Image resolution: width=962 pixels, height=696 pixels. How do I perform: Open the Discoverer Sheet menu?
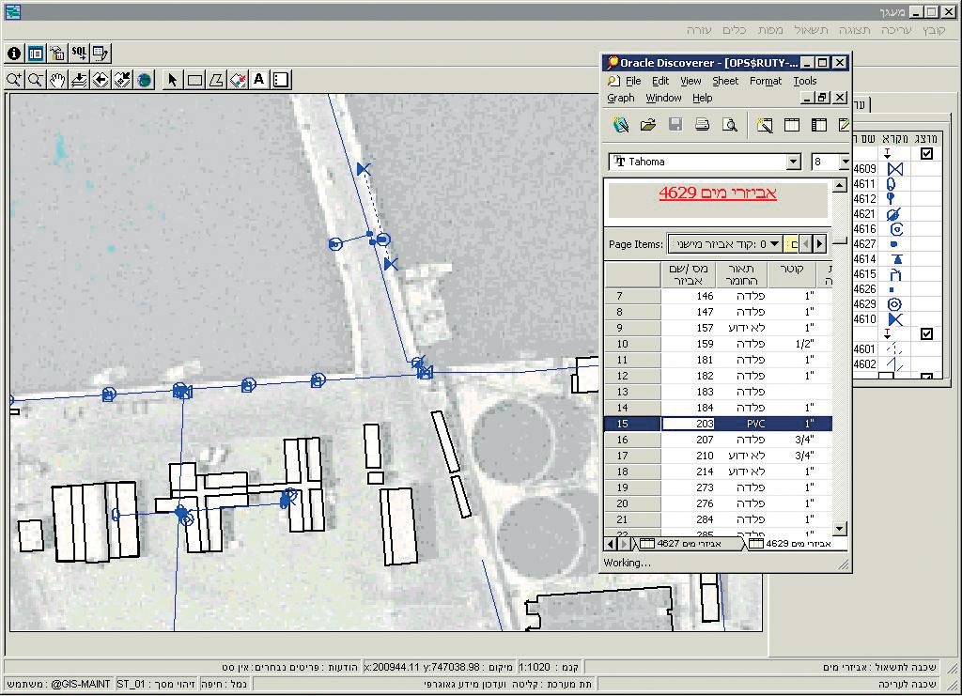725,81
